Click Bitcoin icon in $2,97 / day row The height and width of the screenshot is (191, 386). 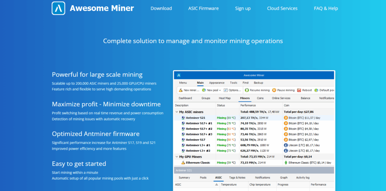click(x=286, y=140)
